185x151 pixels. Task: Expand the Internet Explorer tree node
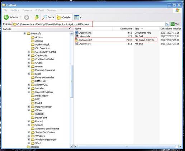point(29,92)
